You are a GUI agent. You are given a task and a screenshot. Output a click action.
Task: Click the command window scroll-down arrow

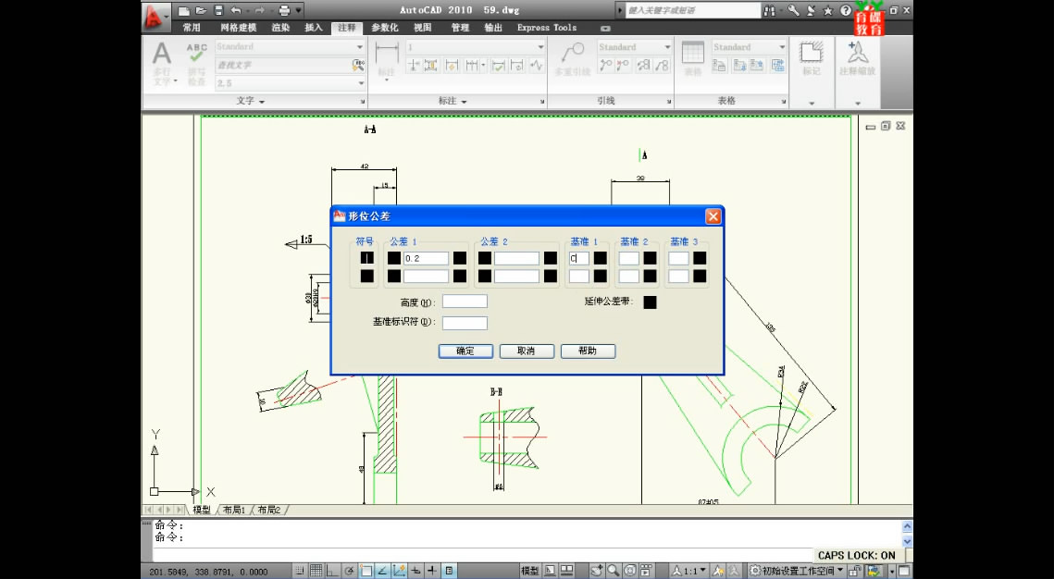tap(907, 541)
